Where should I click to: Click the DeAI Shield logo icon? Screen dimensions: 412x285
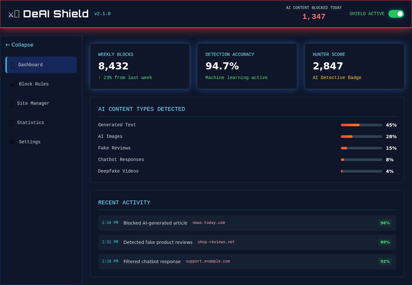14,13
